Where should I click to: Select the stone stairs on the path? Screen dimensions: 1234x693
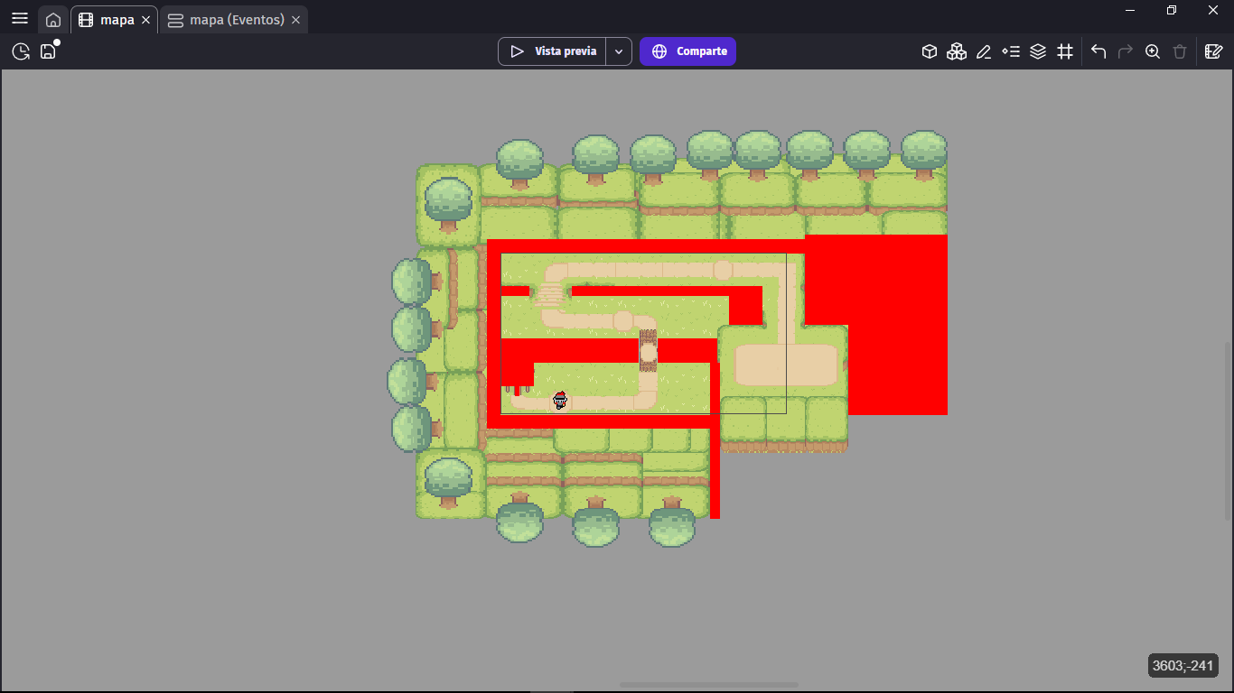[x=550, y=293]
